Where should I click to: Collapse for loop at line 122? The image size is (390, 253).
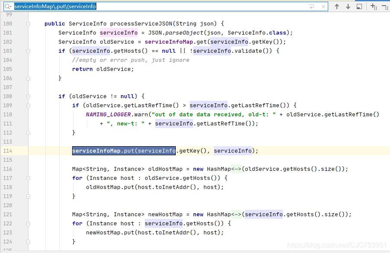tap(28, 224)
